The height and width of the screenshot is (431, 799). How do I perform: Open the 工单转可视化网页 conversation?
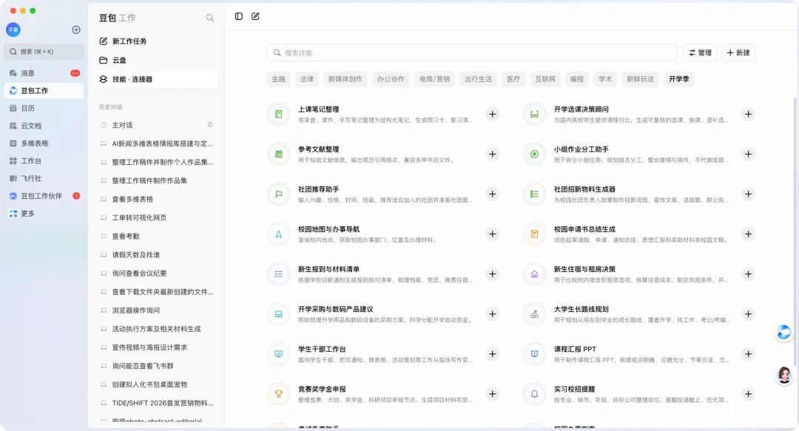(x=156, y=217)
